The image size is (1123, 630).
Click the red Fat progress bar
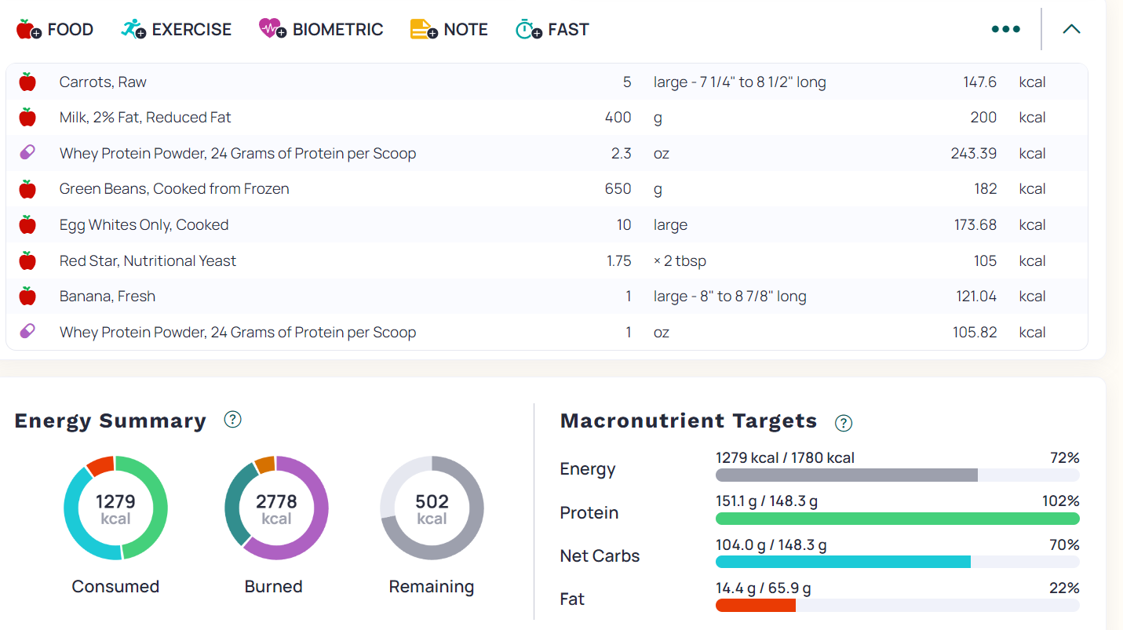[755, 605]
